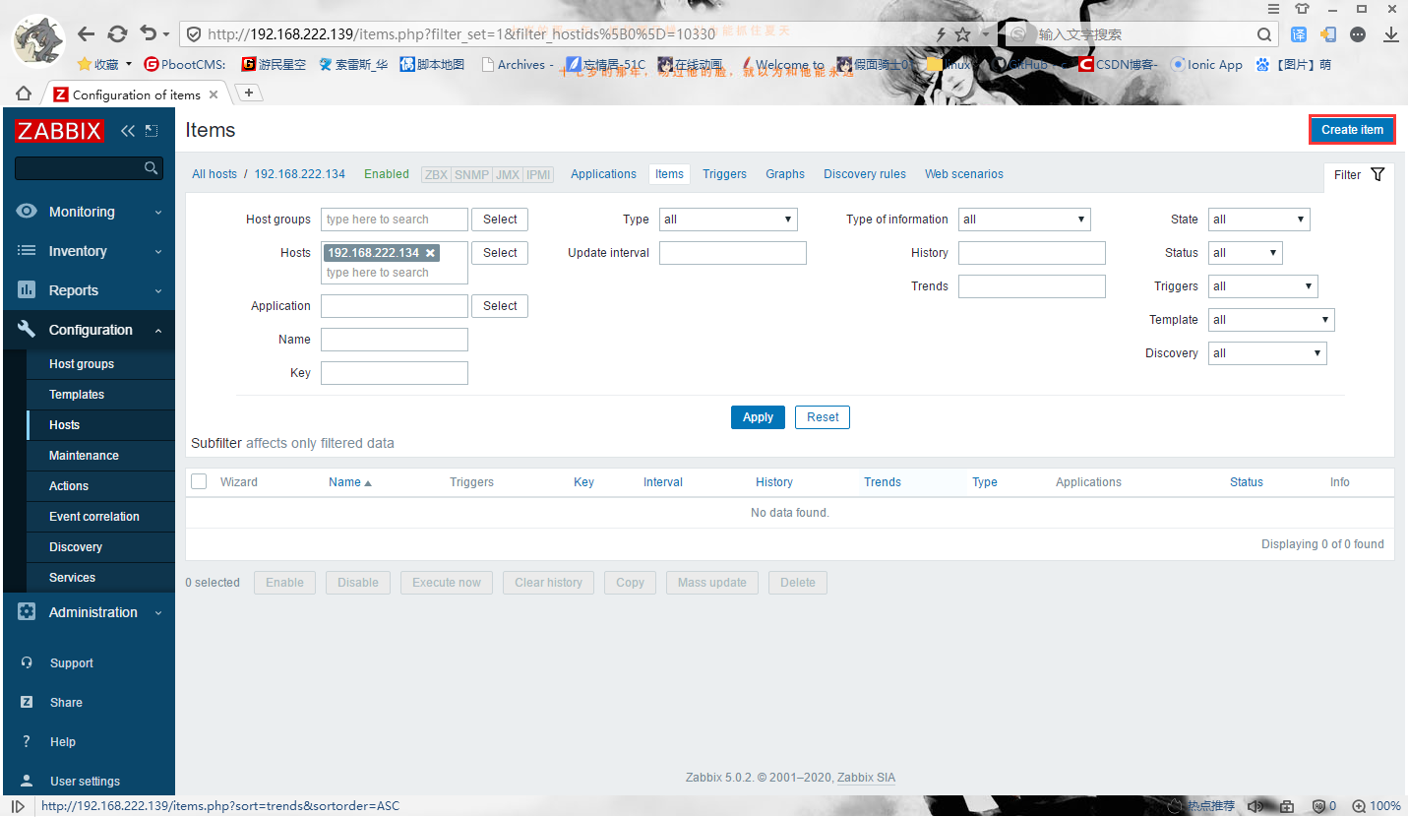Click Select next to Host groups

(500, 220)
